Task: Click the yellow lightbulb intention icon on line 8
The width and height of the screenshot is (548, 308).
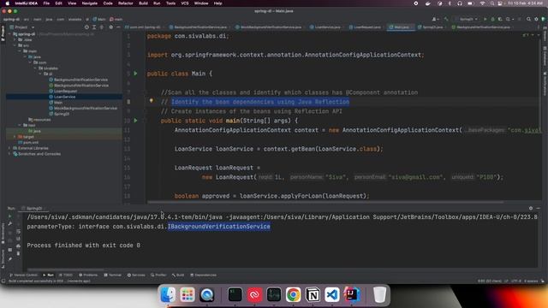Action: pyautogui.click(x=152, y=101)
